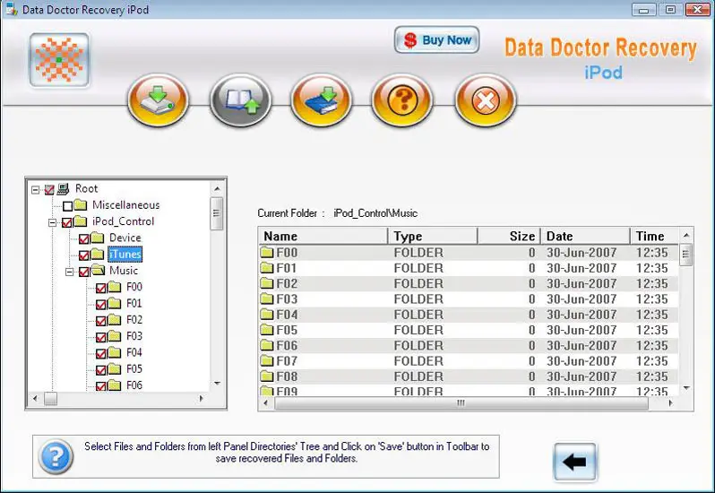Viewport: 715px width, 493px height.
Task: Click the Buy Now button
Action: (436, 40)
